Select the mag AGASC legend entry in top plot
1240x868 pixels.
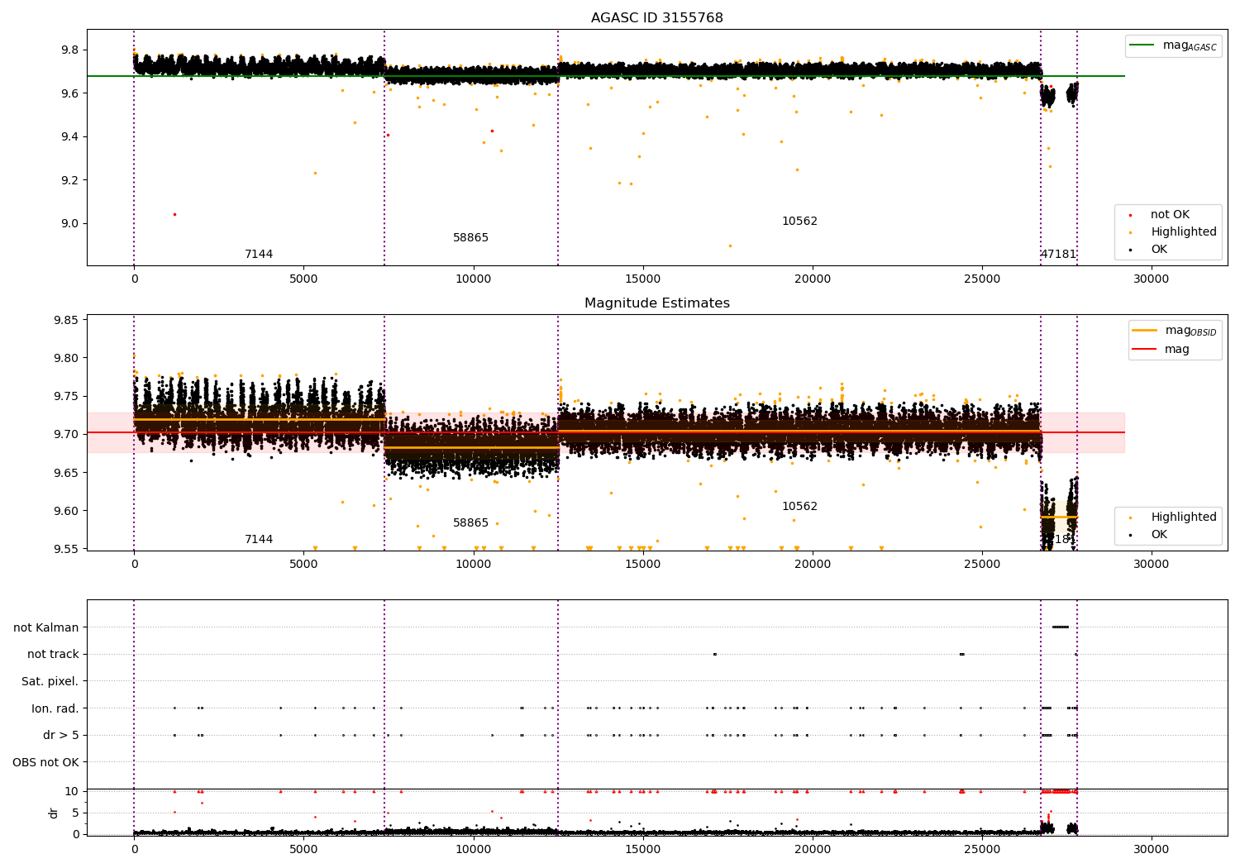coord(1173,46)
